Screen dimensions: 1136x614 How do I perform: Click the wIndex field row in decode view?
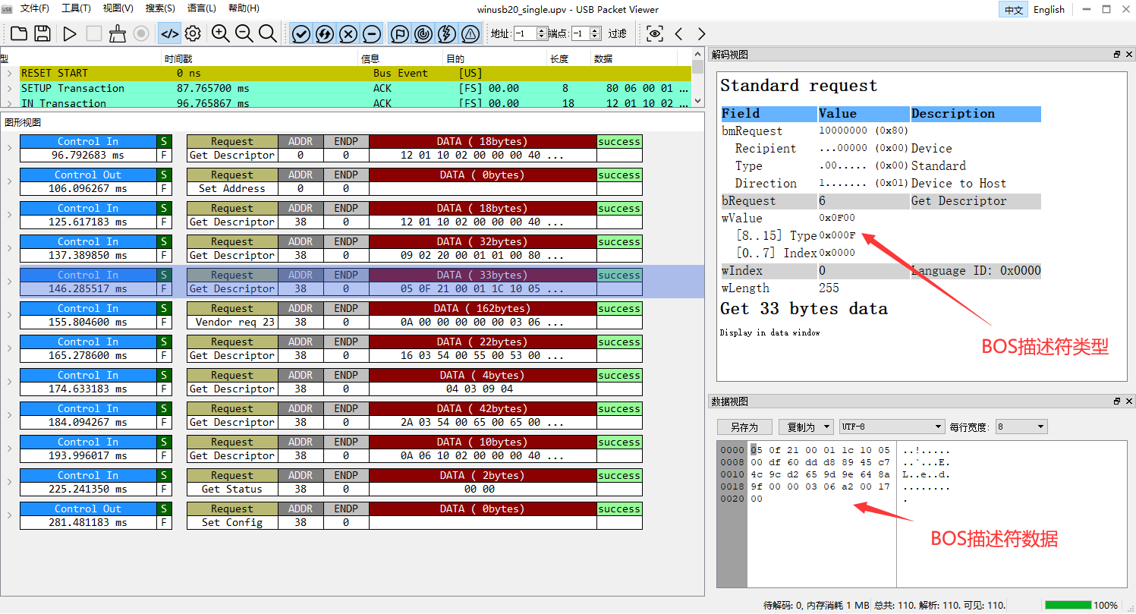coord(880,271)
